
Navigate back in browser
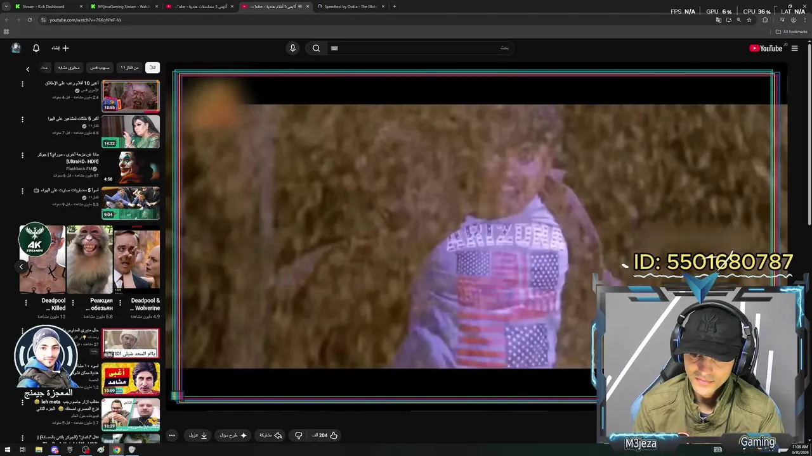coord(7,20)
